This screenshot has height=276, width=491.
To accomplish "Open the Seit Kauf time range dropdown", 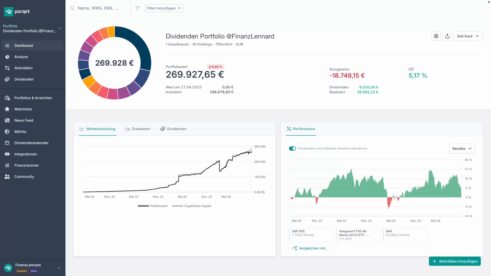I will [468, 36].
